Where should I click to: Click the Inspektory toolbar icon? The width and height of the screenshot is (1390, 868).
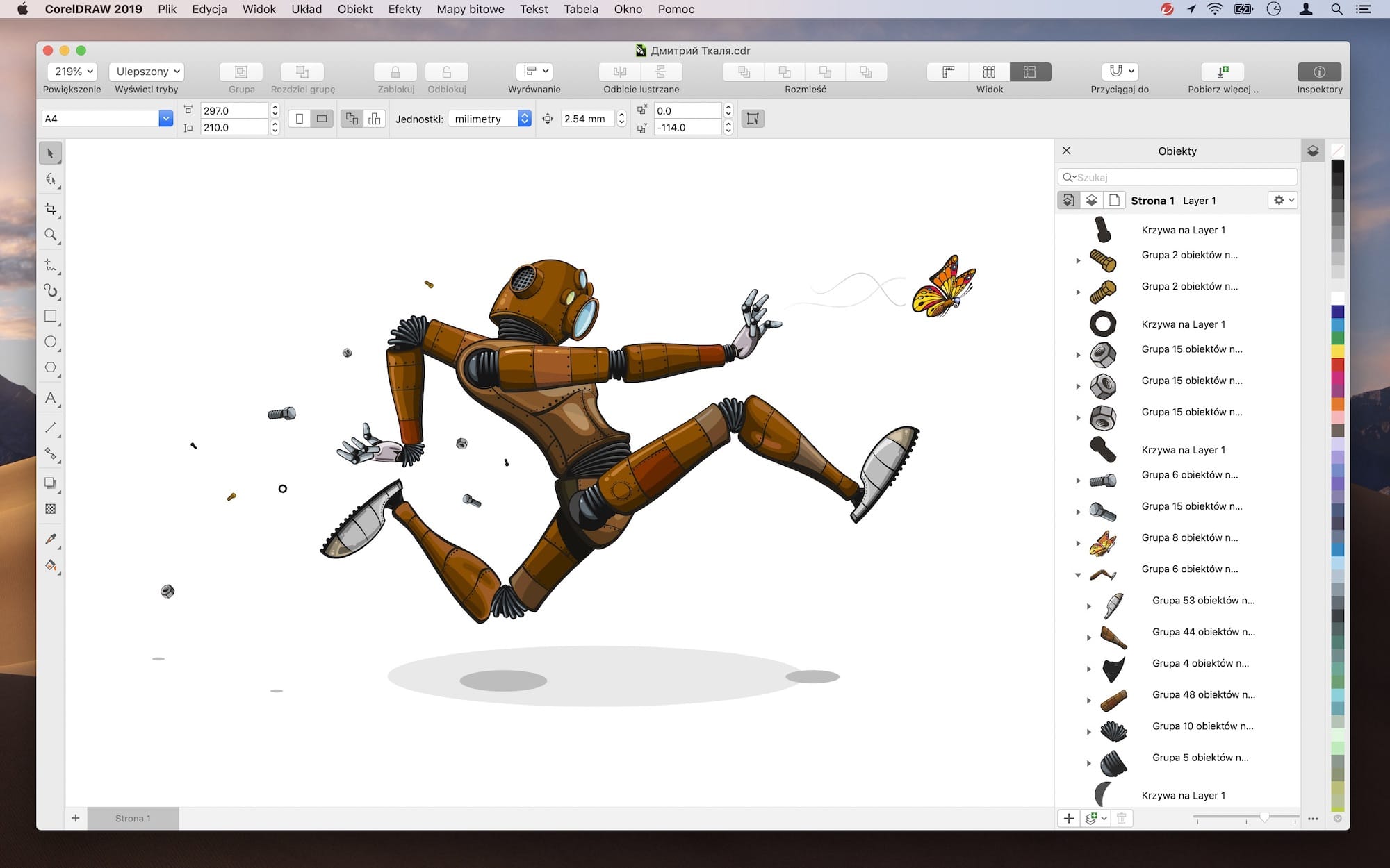pos(1319,72)
